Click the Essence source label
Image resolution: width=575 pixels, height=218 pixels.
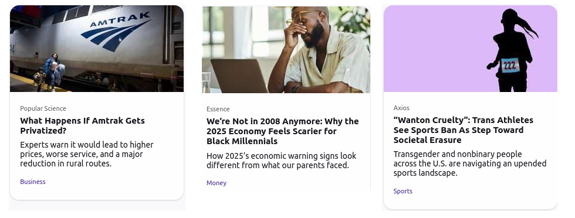pos(218,109)
